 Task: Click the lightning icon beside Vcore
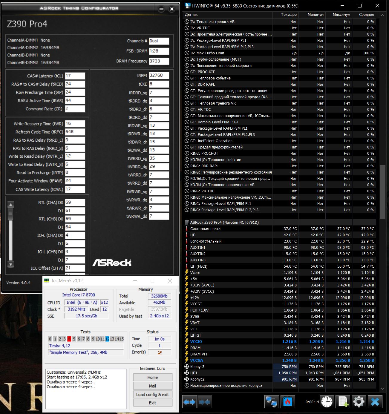187,273
